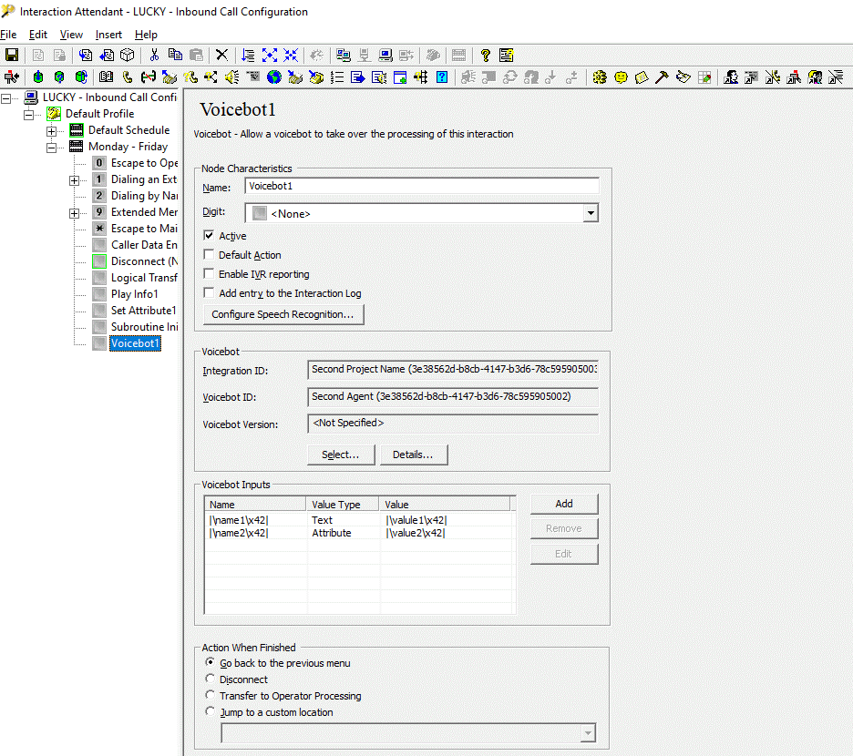The height and width of the screenshot is (756, 853).
Task: Open the Digit dropdown list
Action: 591,213
